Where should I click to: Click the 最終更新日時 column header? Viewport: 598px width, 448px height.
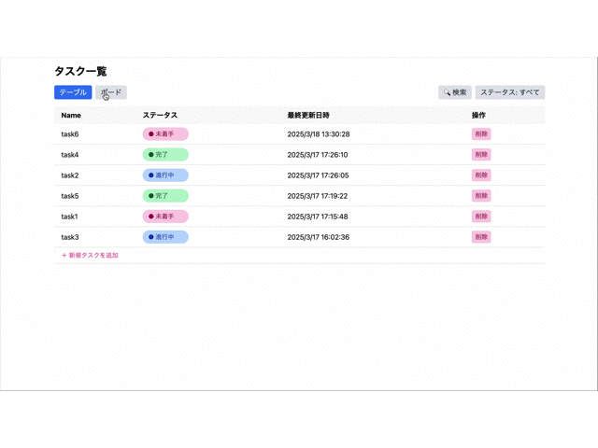pos(308,115)
